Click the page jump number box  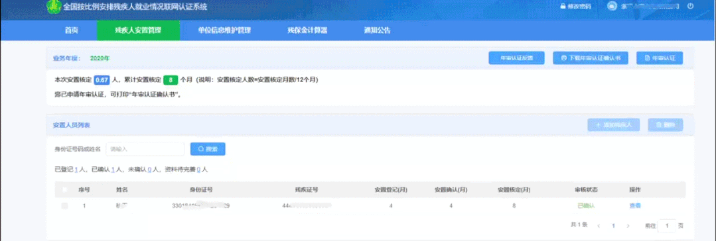pos(667,226)
